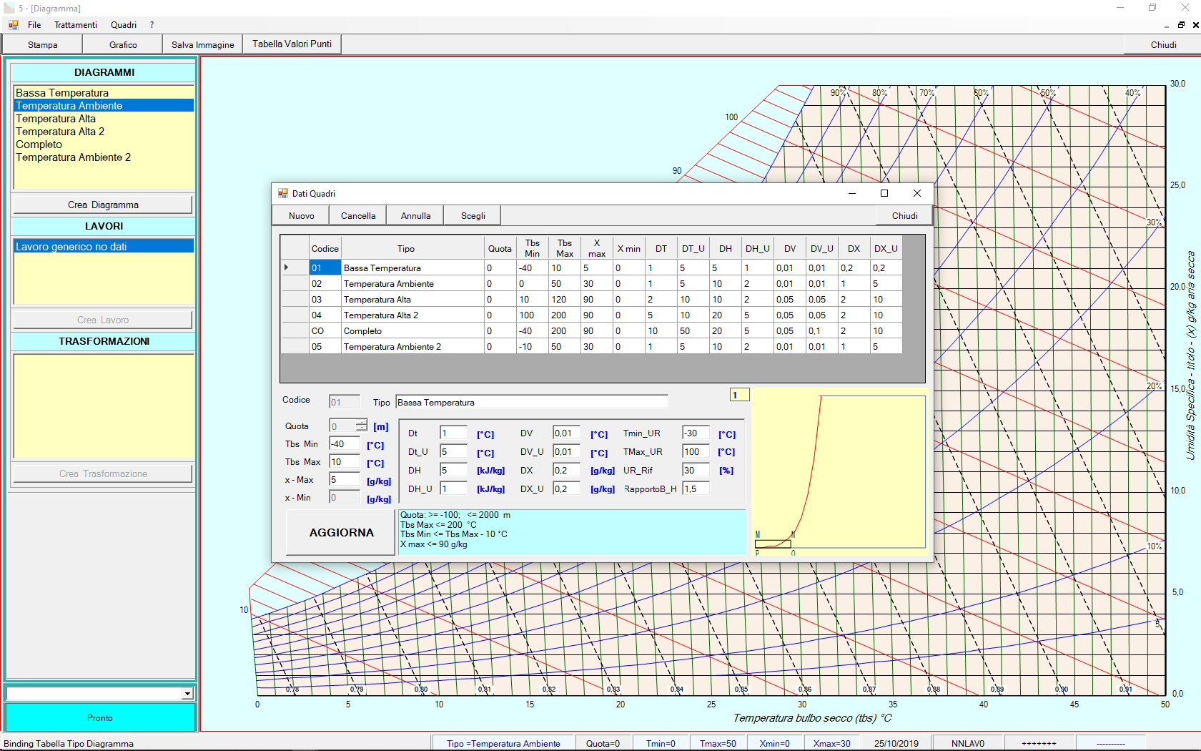Image resolution: width=1201 pixels, height=751 pixels.
Task: Restore the inner Diagramma child window
Action: click(1181, 25)
